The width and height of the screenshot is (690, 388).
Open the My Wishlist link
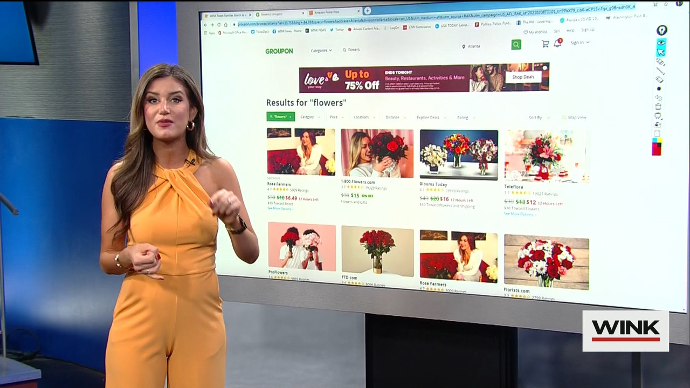click(x=535, y=32)
